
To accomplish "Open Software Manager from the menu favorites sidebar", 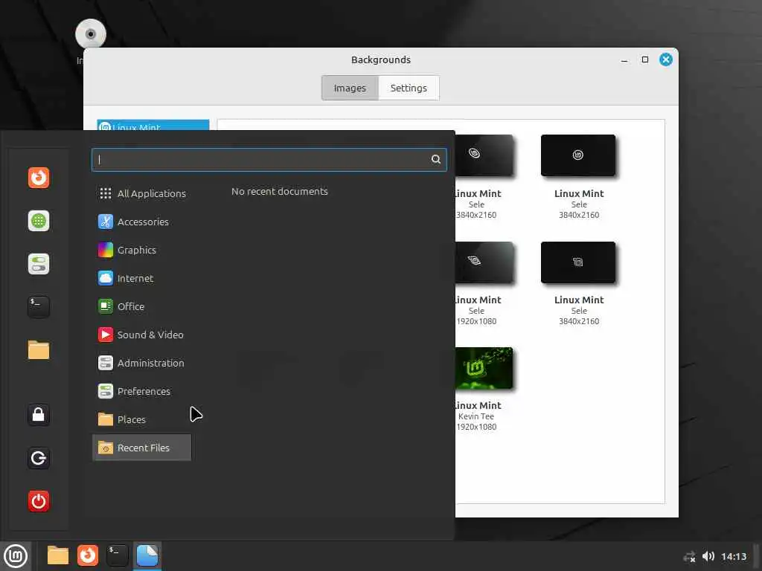I will pos(39,221).
